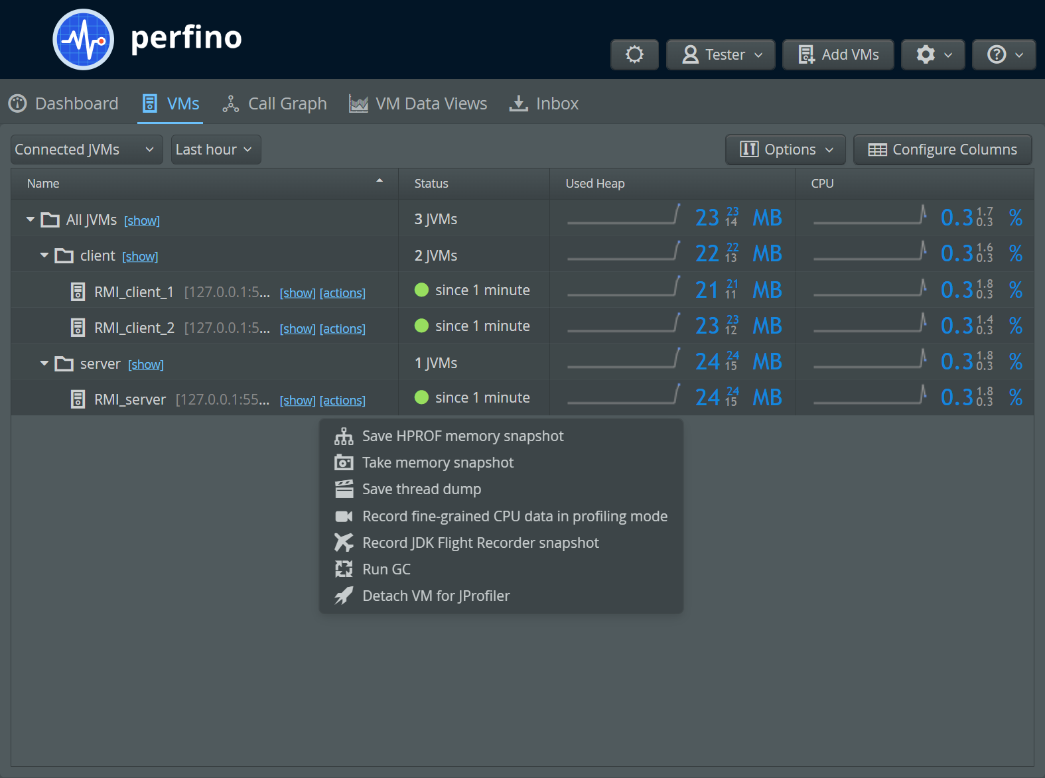Open the Options dropdown

tap(786, 150)
